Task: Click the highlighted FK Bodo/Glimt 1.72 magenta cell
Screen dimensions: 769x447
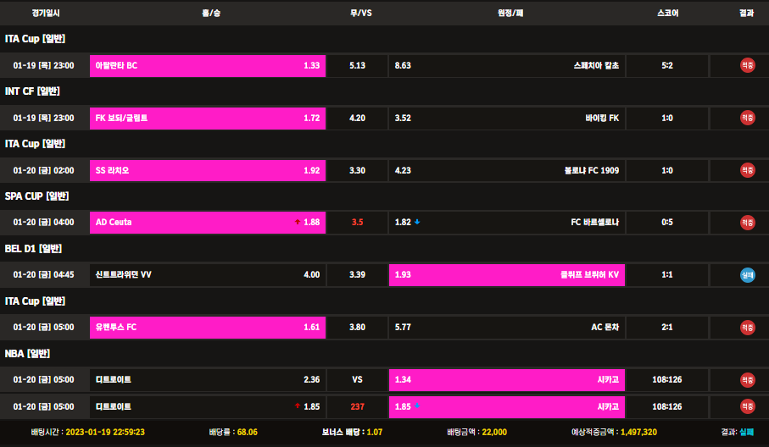Action: (x=208, y=118)
